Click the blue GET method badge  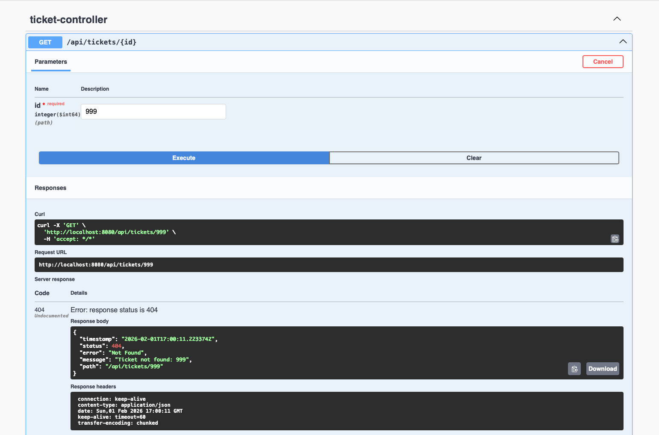[x=45, y=42]
